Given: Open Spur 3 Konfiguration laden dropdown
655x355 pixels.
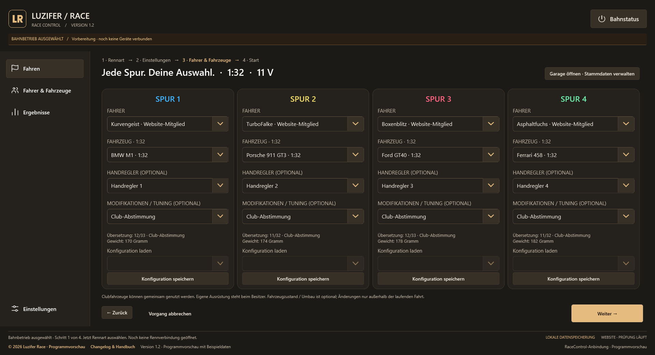Looking at the screenshot, I should click(438, 264).
